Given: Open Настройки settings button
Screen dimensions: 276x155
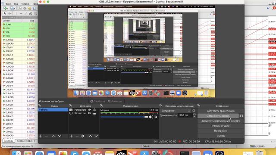Looking at the screenshot, I should pos(220,131).
